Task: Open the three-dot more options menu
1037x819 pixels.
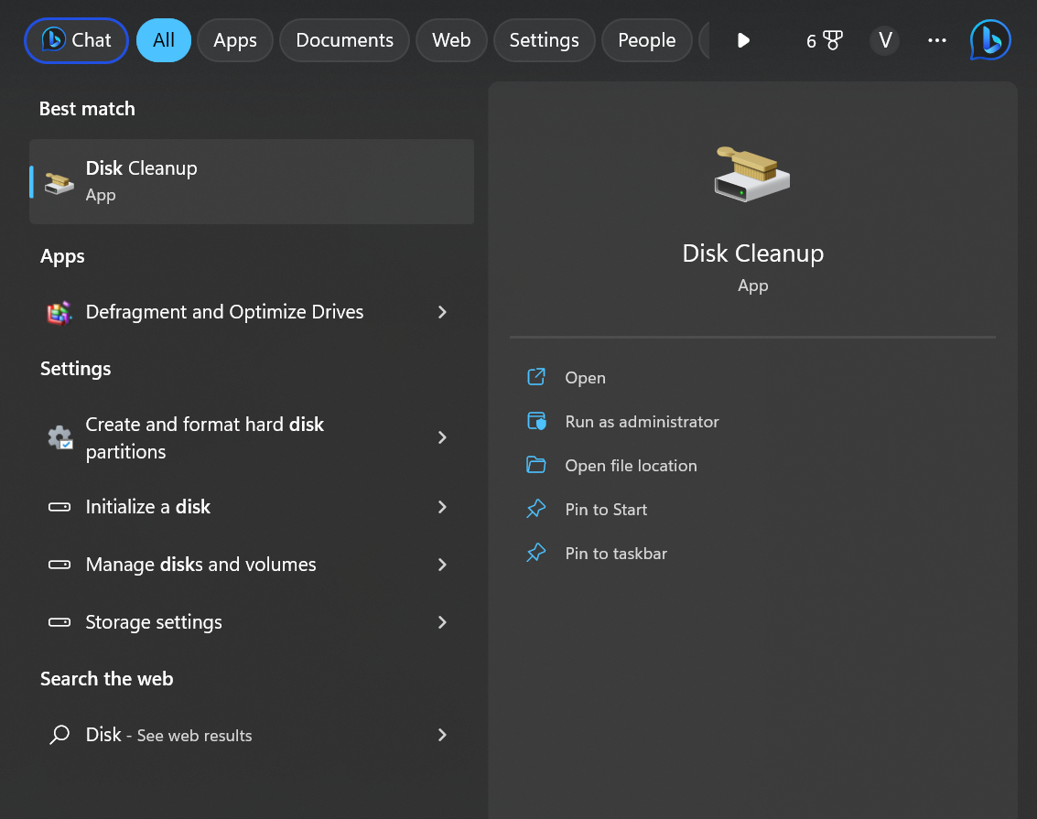Action: pyautogui.click(x=936, y=40)
